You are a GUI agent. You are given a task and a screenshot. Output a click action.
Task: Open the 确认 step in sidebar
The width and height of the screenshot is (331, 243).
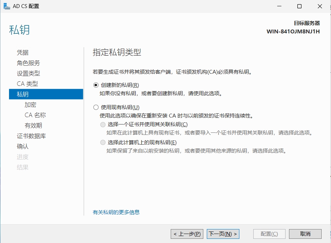point(23,146)
